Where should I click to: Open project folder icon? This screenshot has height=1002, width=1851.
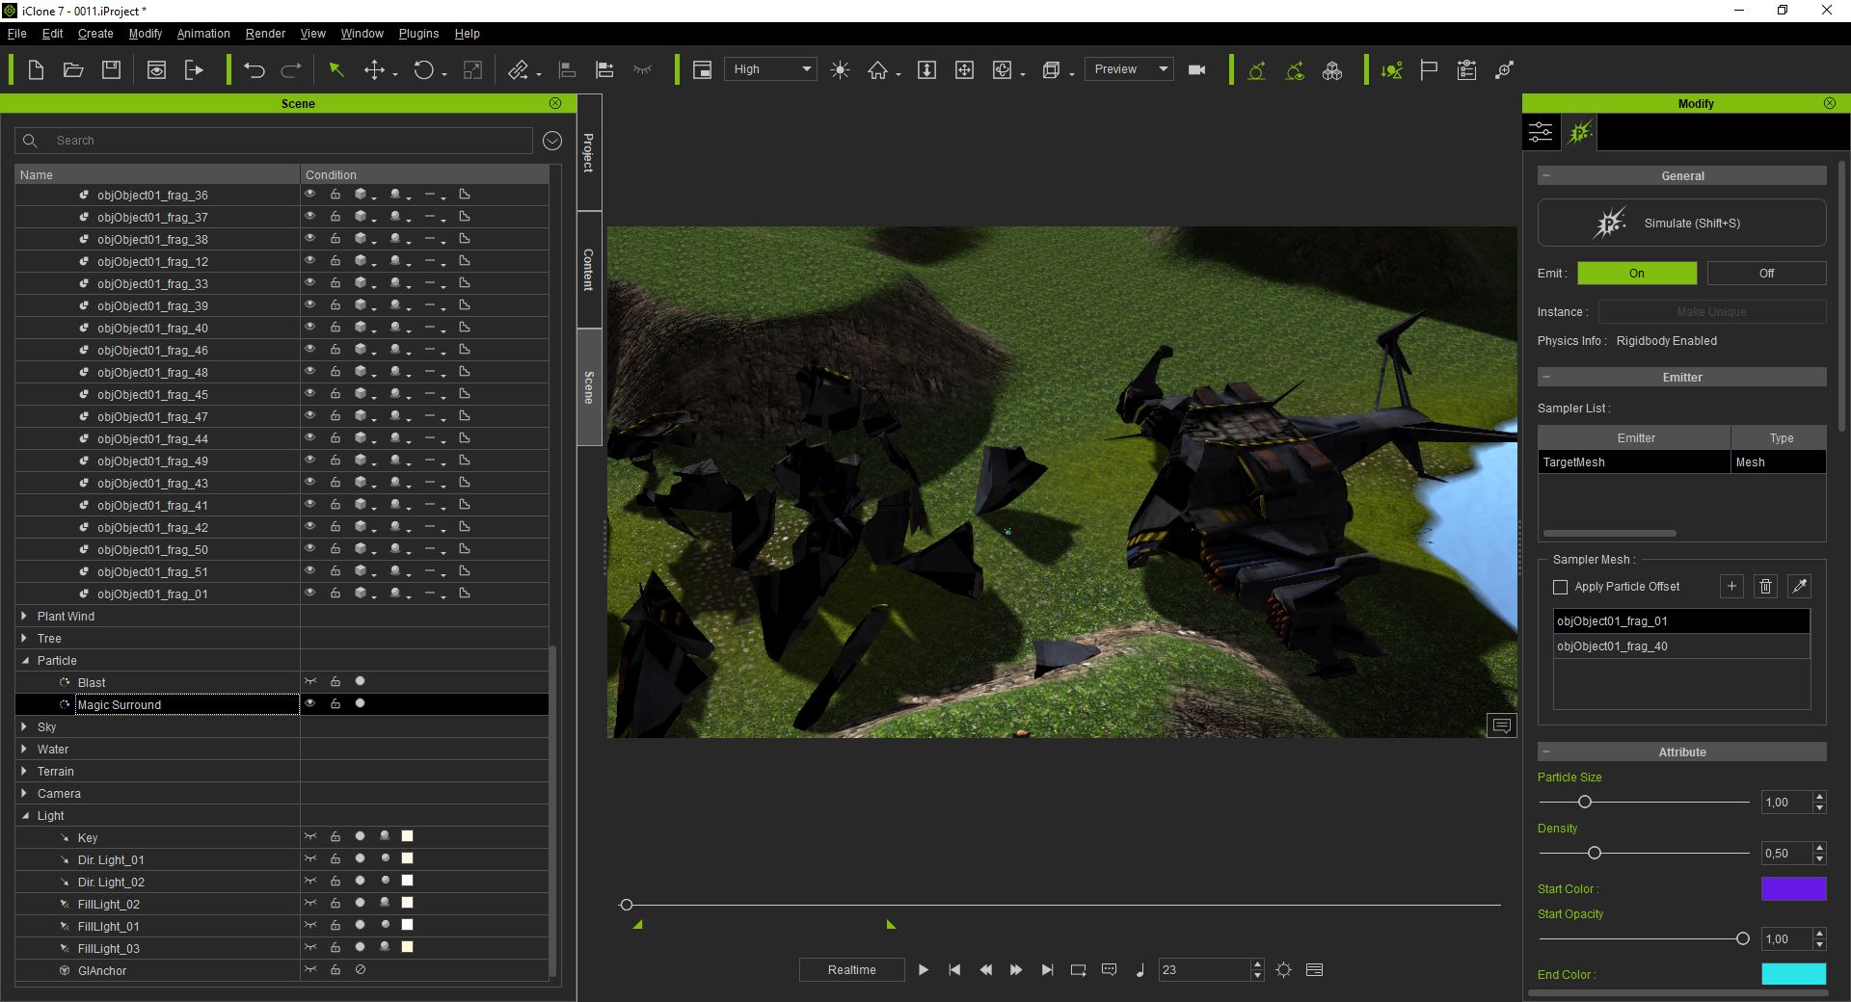[x=73, y=69]
